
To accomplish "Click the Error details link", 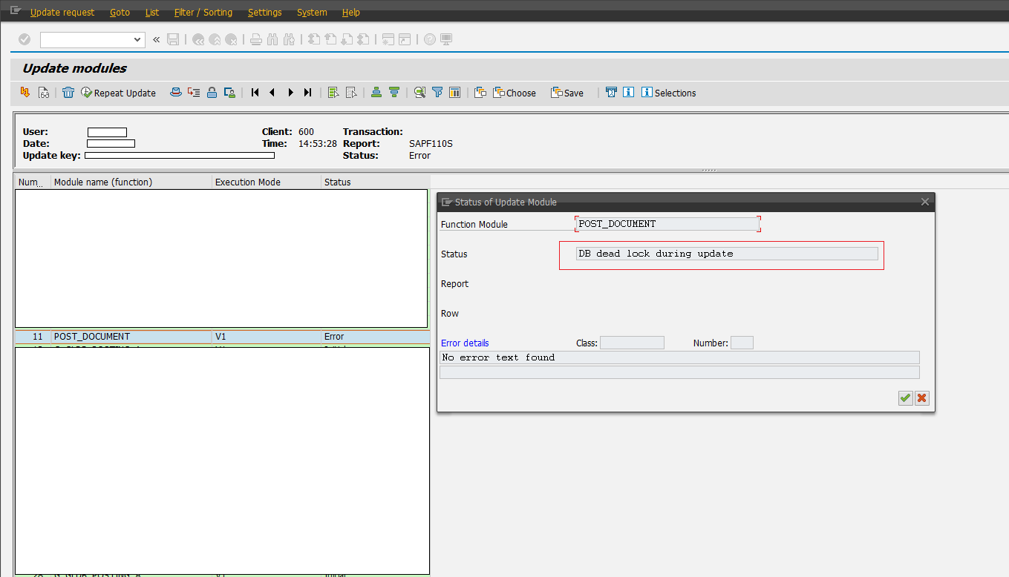I will (465, 343).
